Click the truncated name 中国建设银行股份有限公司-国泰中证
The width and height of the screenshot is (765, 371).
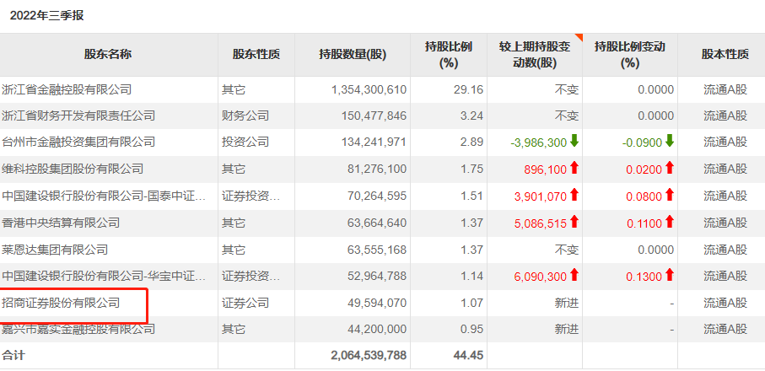(x=104, y=196)
